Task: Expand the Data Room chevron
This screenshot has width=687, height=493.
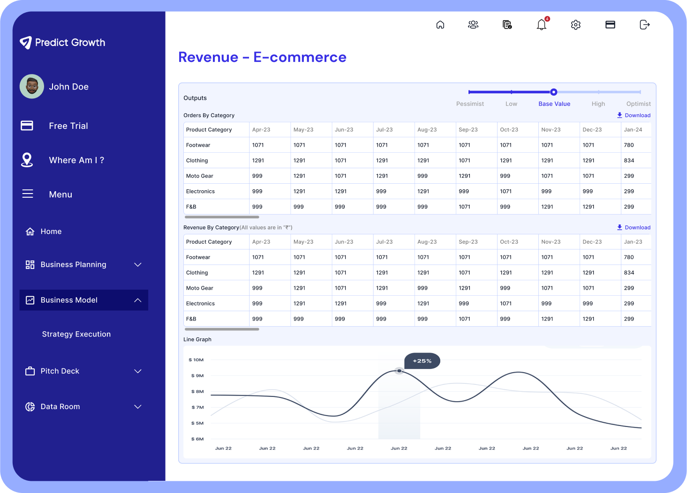Action: pyautogui.click(x=138, y=407)
